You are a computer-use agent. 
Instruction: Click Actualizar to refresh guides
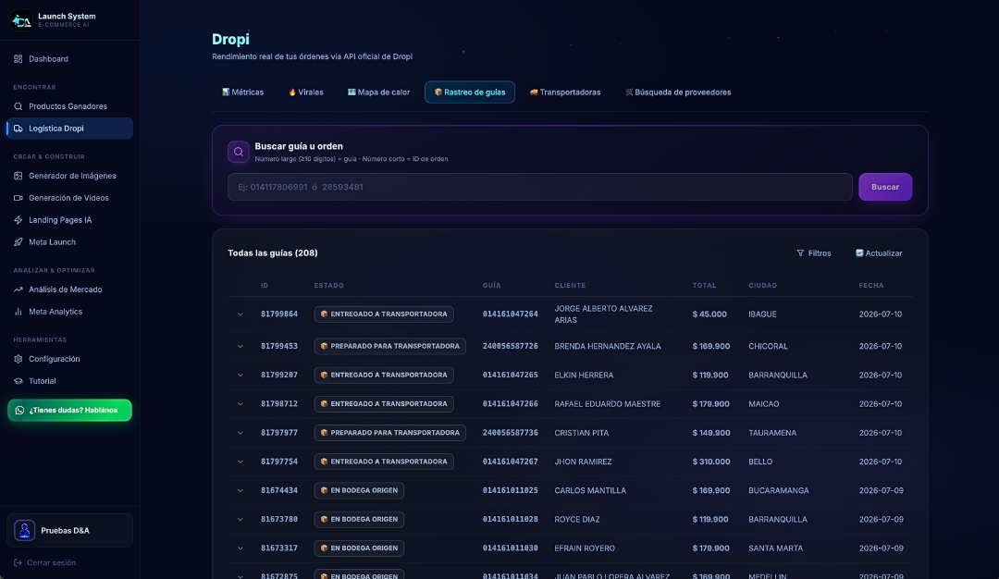point(879,253)
